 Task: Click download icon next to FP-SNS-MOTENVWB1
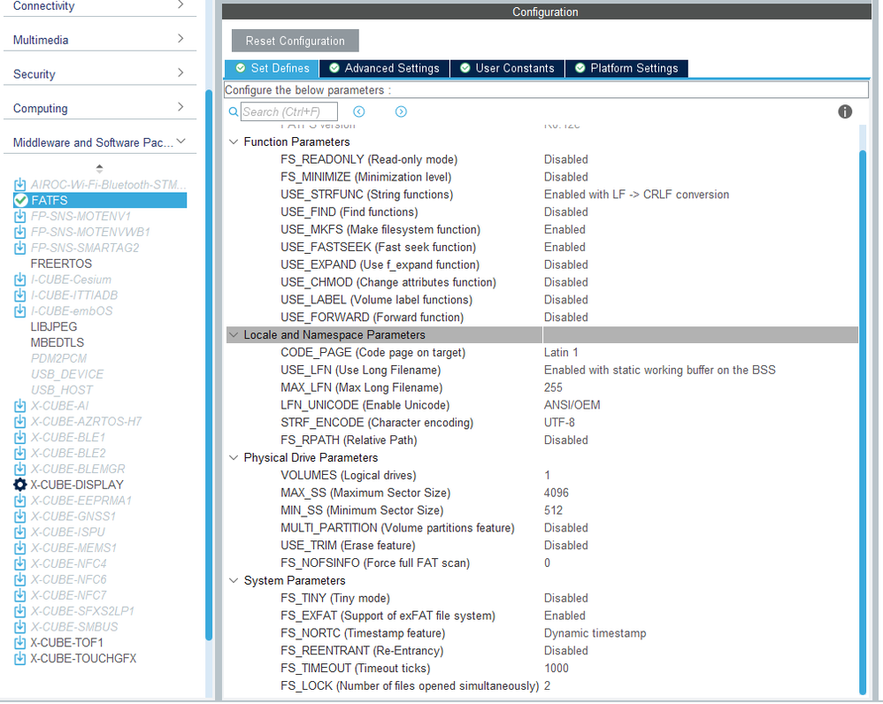19,232
